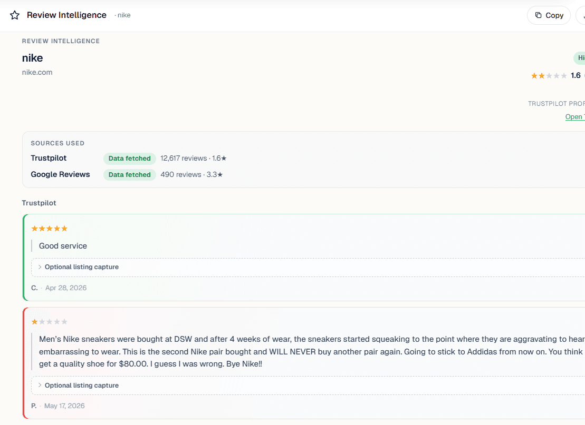Click Data fetched badge for Trustpilot
Image resolution: width=585 pixels, height=425 pixels.
(x=129, y=159)
